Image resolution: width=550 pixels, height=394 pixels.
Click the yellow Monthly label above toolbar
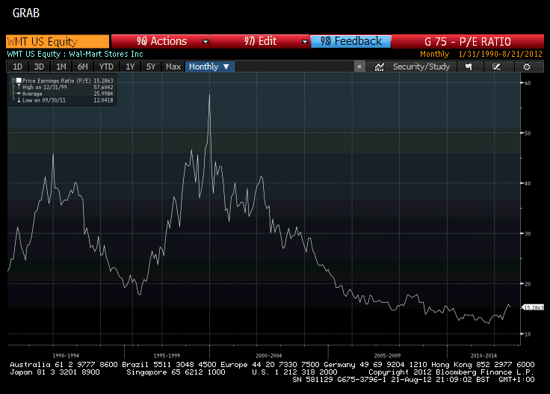pyautogui.click(x=435, y=54)
